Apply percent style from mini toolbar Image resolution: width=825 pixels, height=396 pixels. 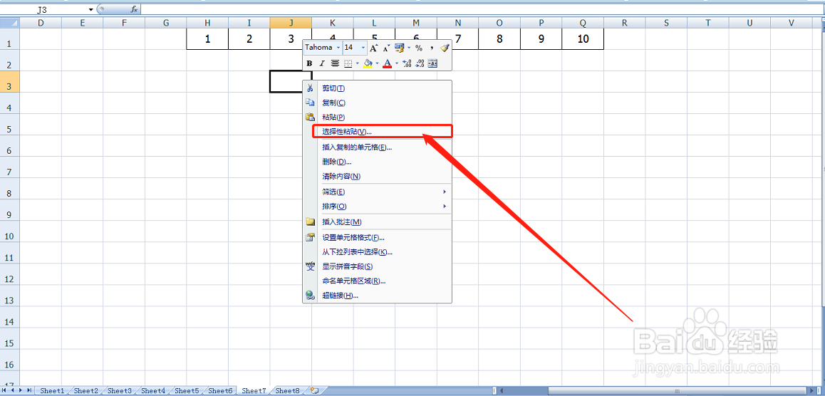(x=419, y=48)
